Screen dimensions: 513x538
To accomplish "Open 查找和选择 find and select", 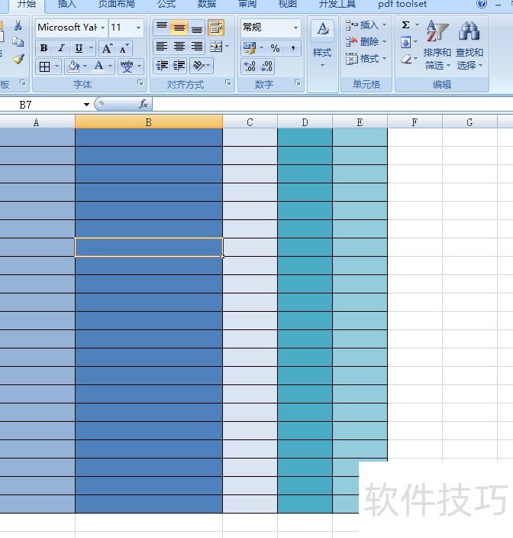I will pos(469,44).
